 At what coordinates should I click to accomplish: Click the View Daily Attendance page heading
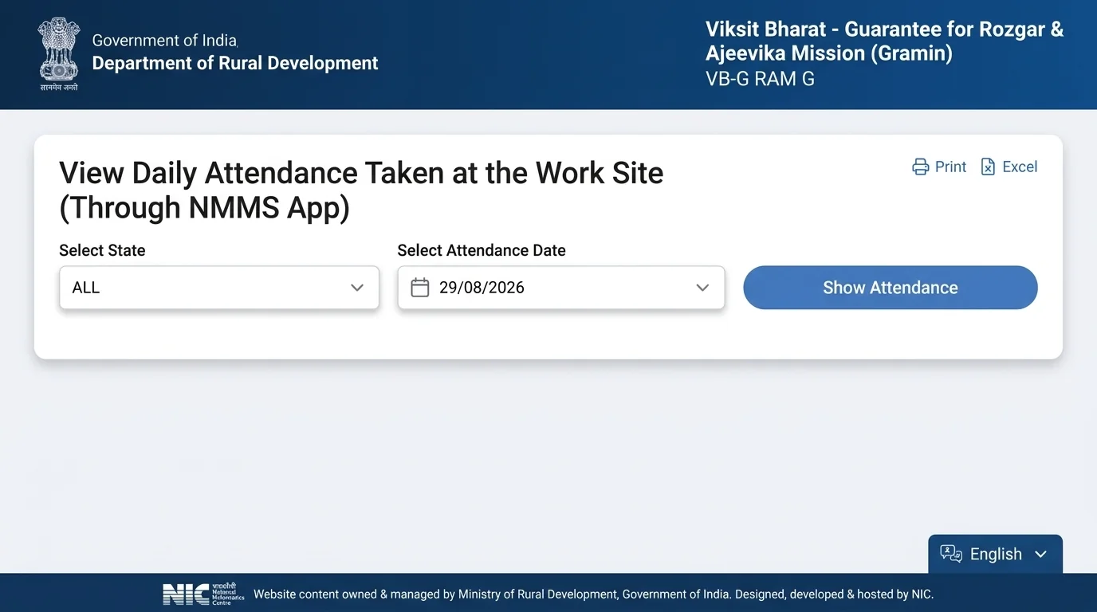(x=361, y=190)
